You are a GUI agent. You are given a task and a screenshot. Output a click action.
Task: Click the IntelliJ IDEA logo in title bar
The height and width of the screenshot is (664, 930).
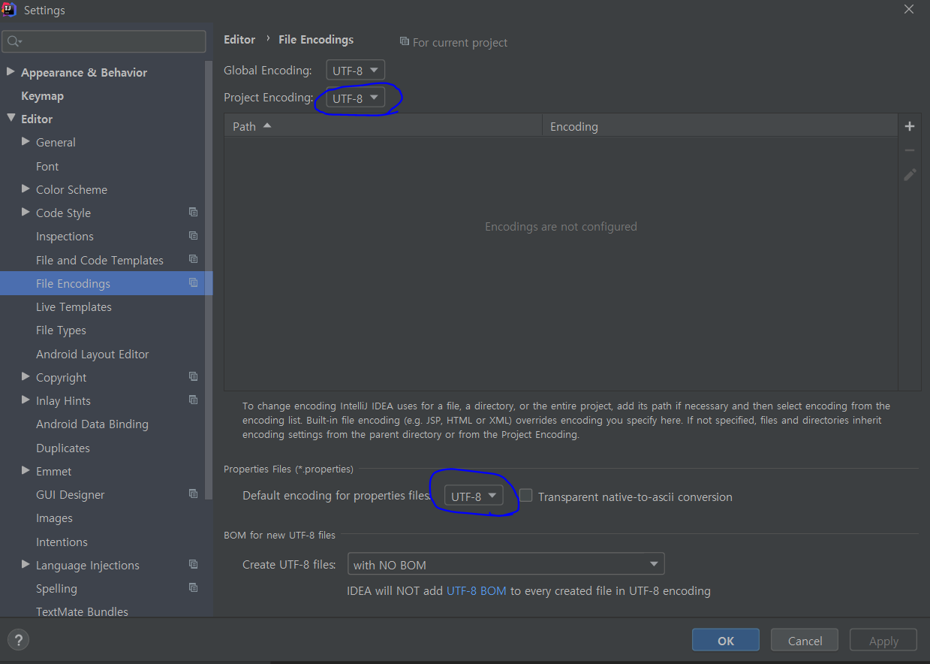(x=10, y=10)
